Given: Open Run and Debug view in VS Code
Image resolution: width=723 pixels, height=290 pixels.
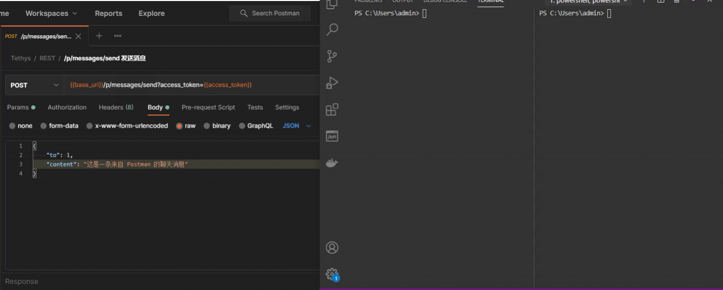Looking at the screenshot, I should 332,83.
